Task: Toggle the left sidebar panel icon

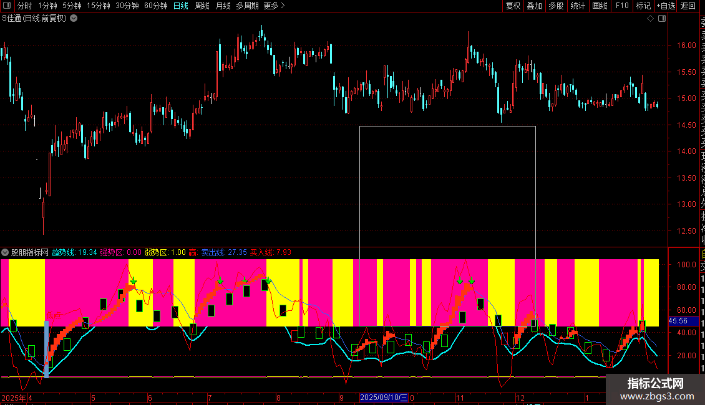Action: coord(7,6)
